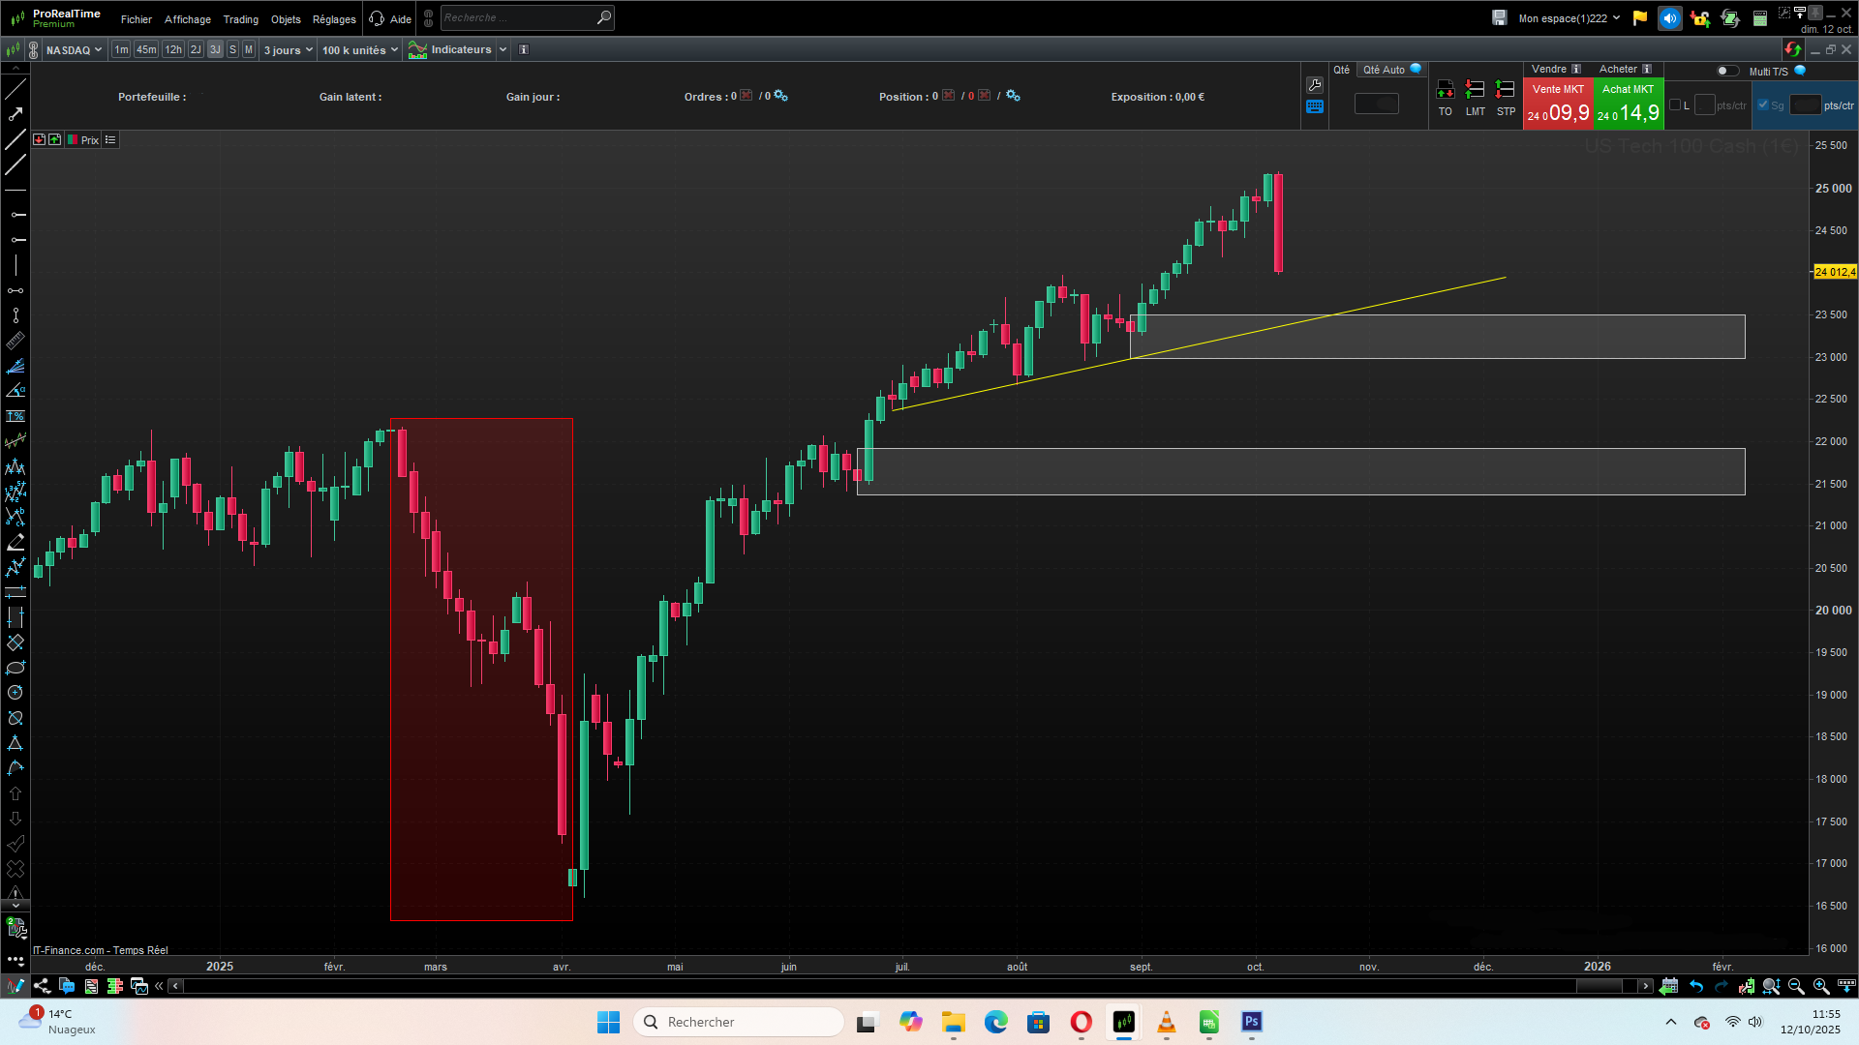Screen dimensions: 1859x1045
Task: Click the undo arrow icon
Action: click(x=1696, y=986)
